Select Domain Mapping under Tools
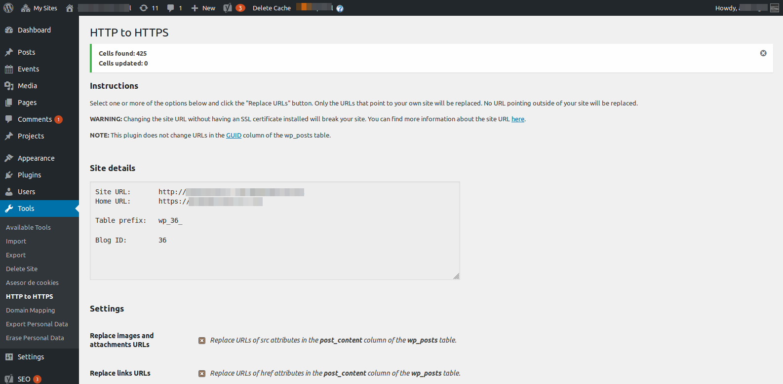The width and height of the screenshot is (783, 384). (x=30, y=311)
